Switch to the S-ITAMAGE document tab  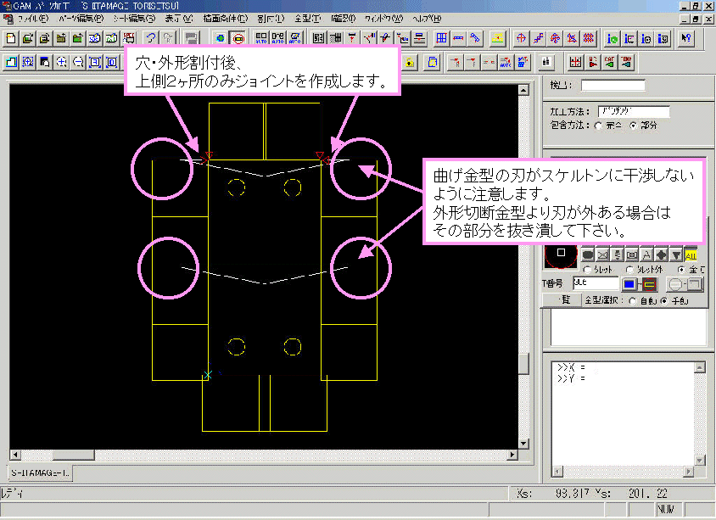(x=40, y=472)
